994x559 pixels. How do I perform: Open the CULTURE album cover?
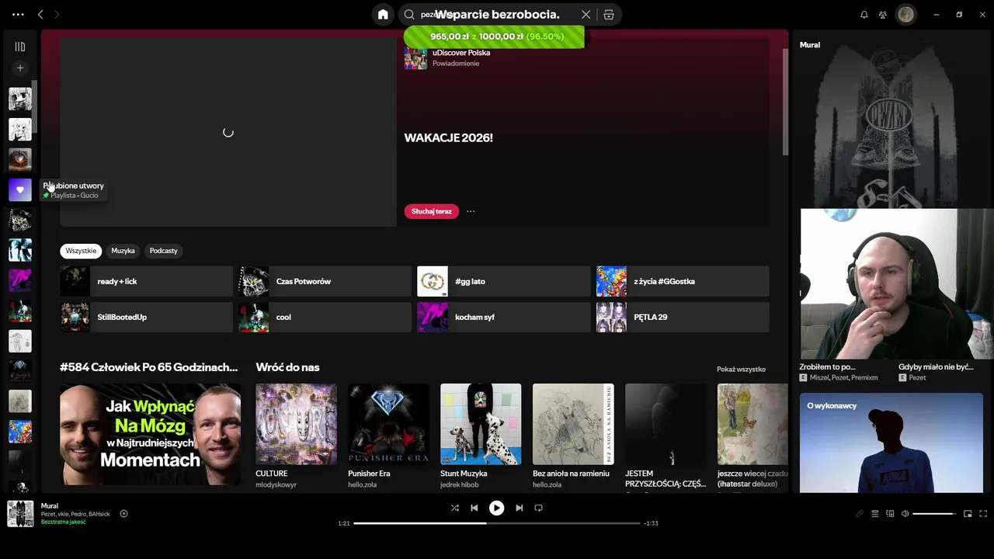296,424
